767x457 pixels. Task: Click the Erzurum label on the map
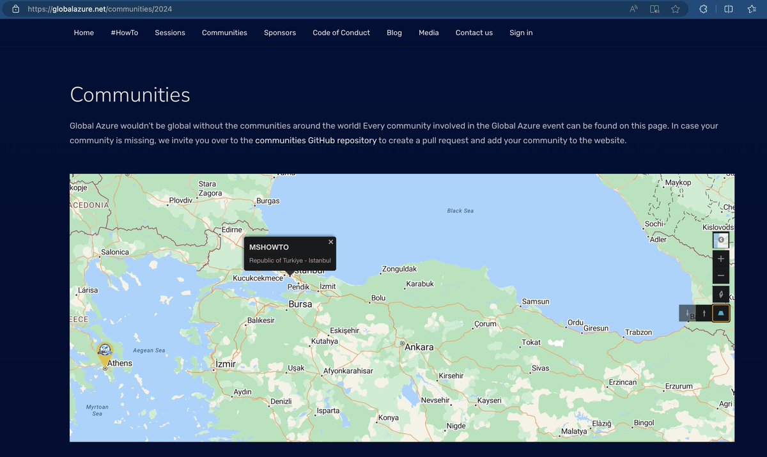679,387
